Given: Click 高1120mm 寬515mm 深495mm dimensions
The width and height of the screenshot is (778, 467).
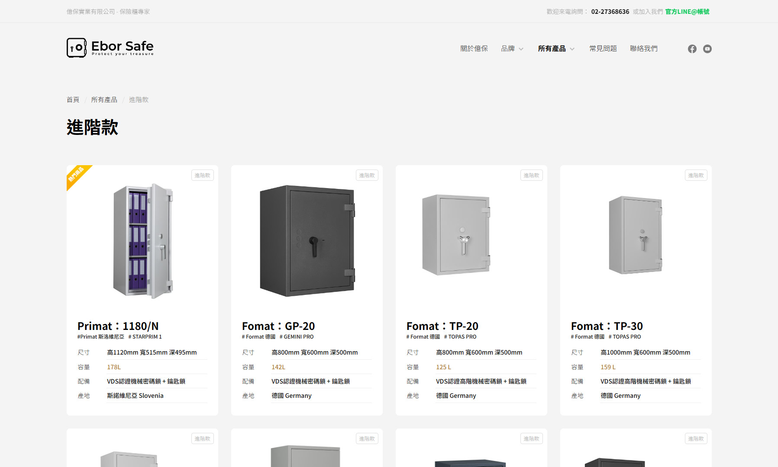Looking at the screenshot, I should pos(152,352).
